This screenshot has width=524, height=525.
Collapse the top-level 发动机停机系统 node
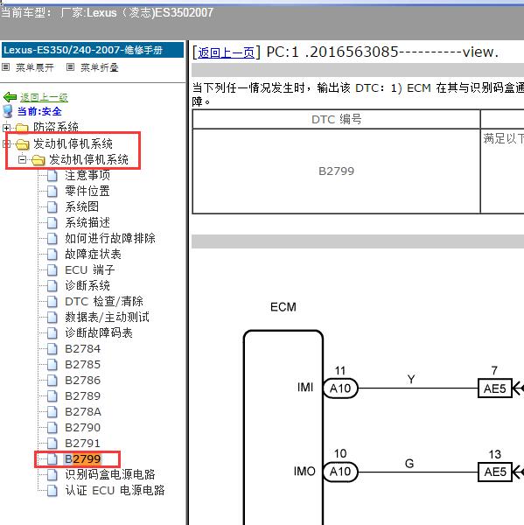(6, 144)
